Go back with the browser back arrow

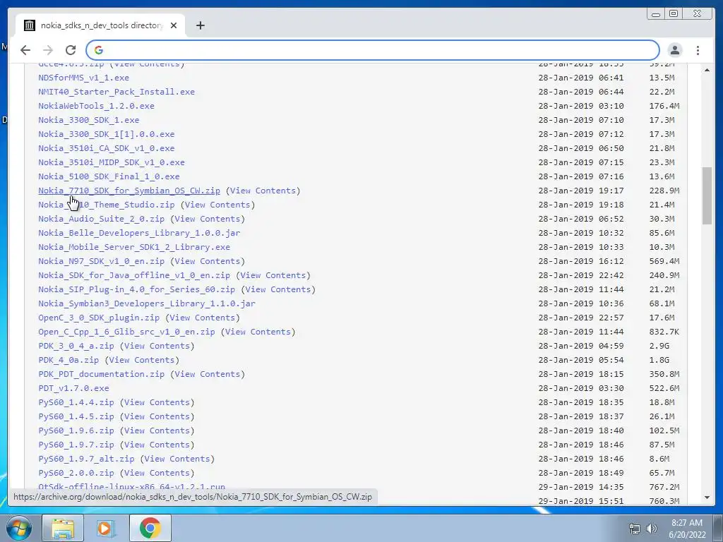[25, 50]
